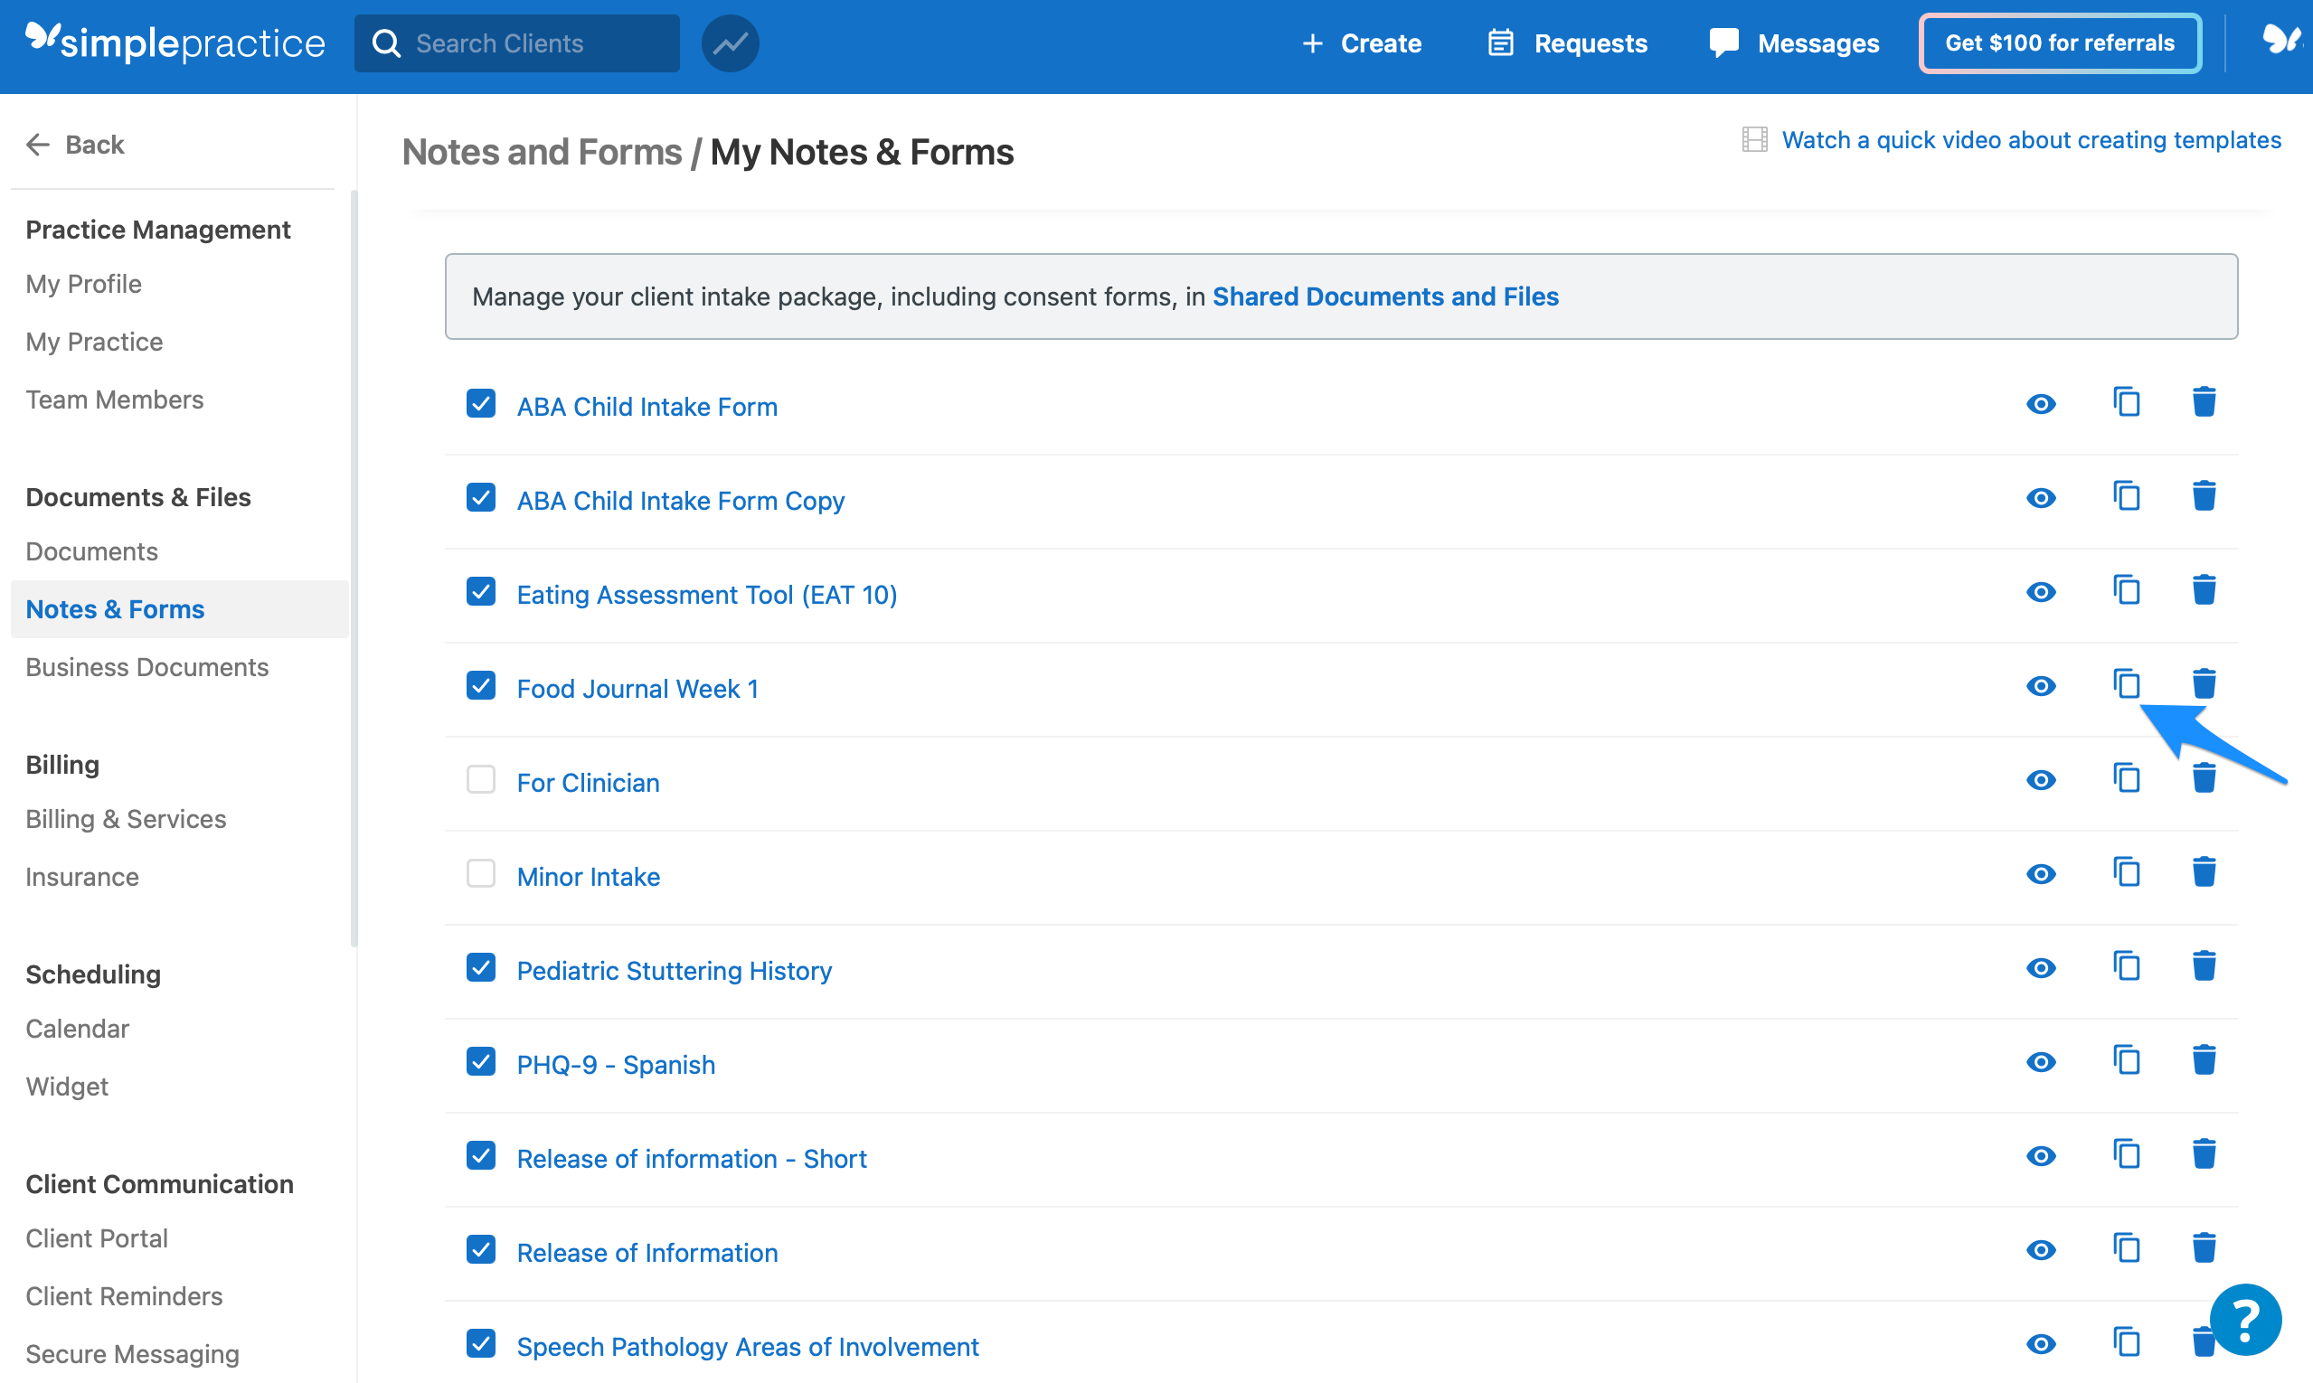
Task: Preview Pediatric Stuttering History
Action: pos(2040,969)
